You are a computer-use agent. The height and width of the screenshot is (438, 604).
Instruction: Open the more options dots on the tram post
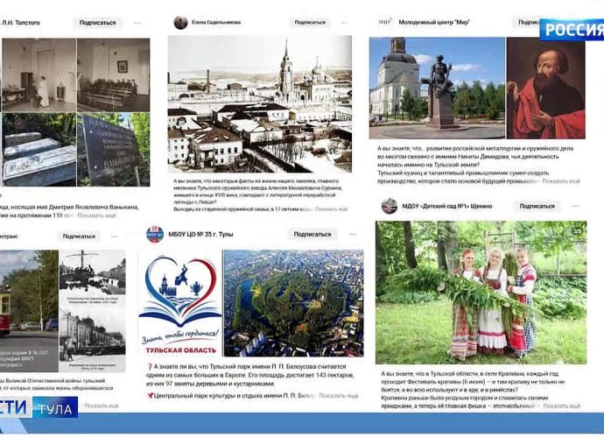(x=114, y=237)
